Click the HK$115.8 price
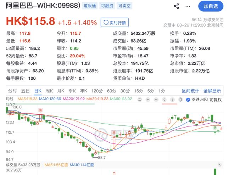The image size is (234, 175). [x=30, y=21]
